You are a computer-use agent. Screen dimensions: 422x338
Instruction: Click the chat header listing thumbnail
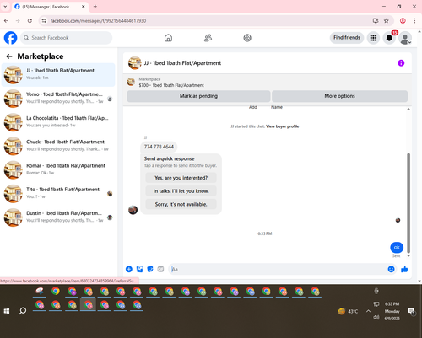[134, 63]
